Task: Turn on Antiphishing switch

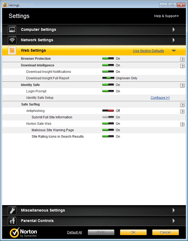Action: [108, 111]
